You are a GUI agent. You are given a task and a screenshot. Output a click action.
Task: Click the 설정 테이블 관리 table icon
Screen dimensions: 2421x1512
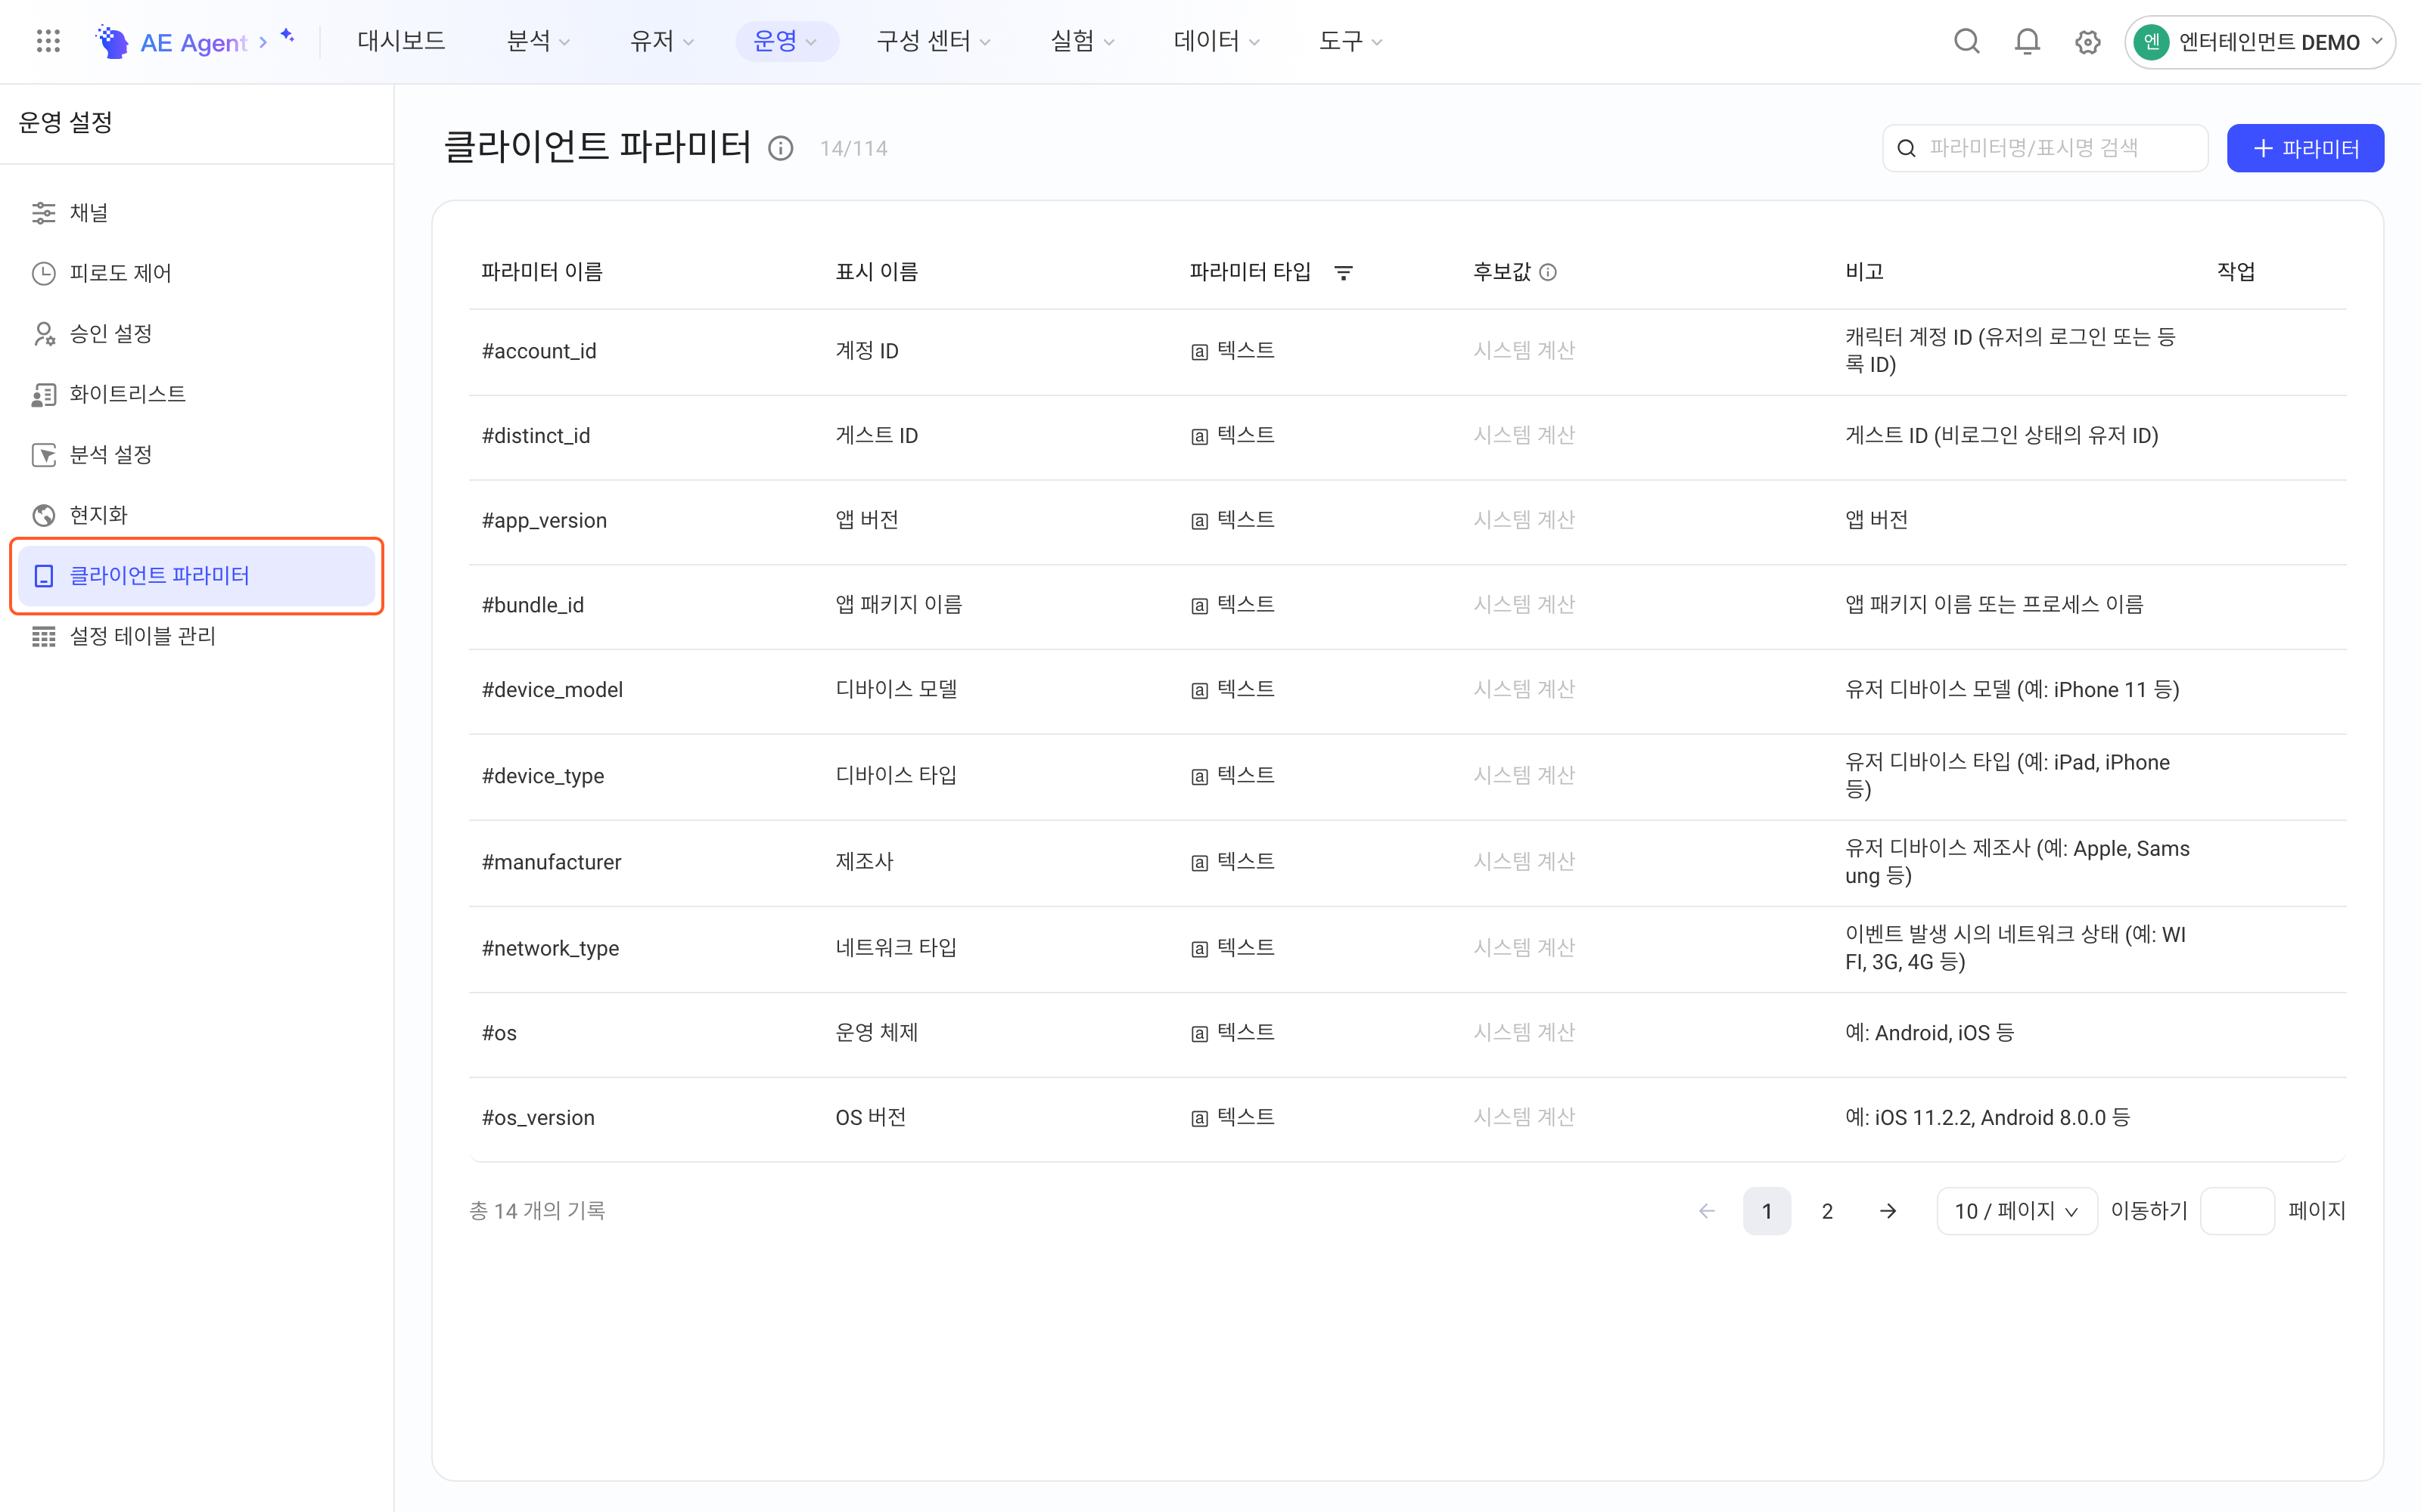[43, 636]
